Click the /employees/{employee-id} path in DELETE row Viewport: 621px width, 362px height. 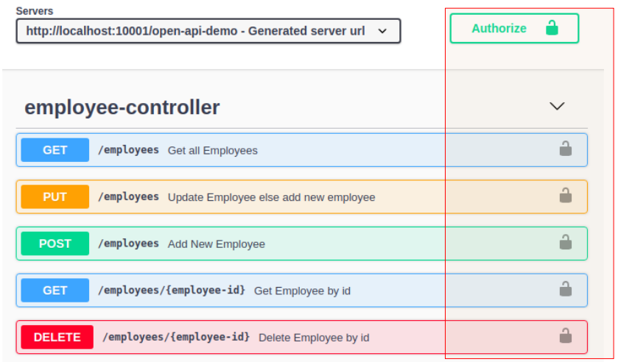point(176,337)
